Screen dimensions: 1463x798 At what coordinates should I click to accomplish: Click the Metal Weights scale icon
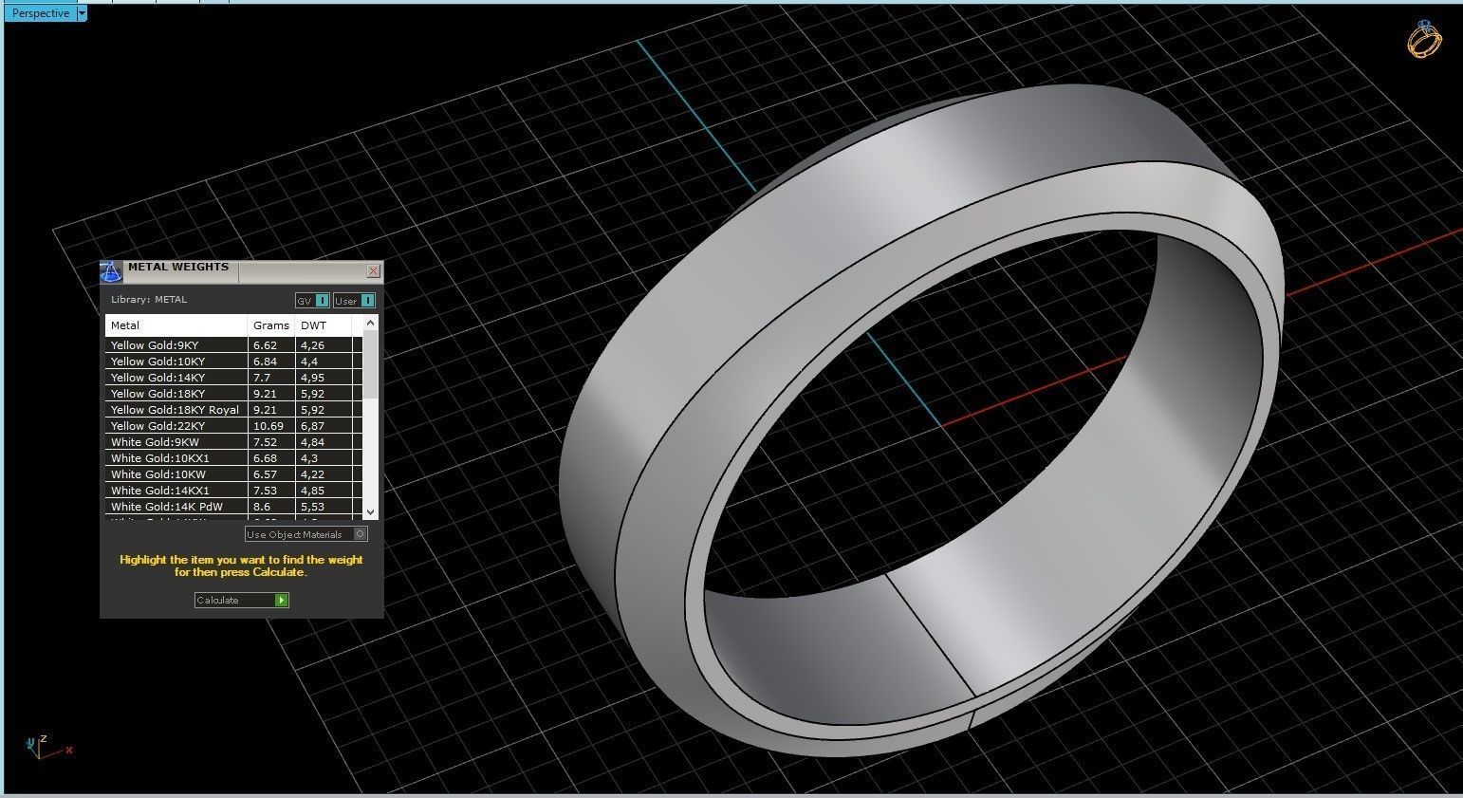pos(111,272)
